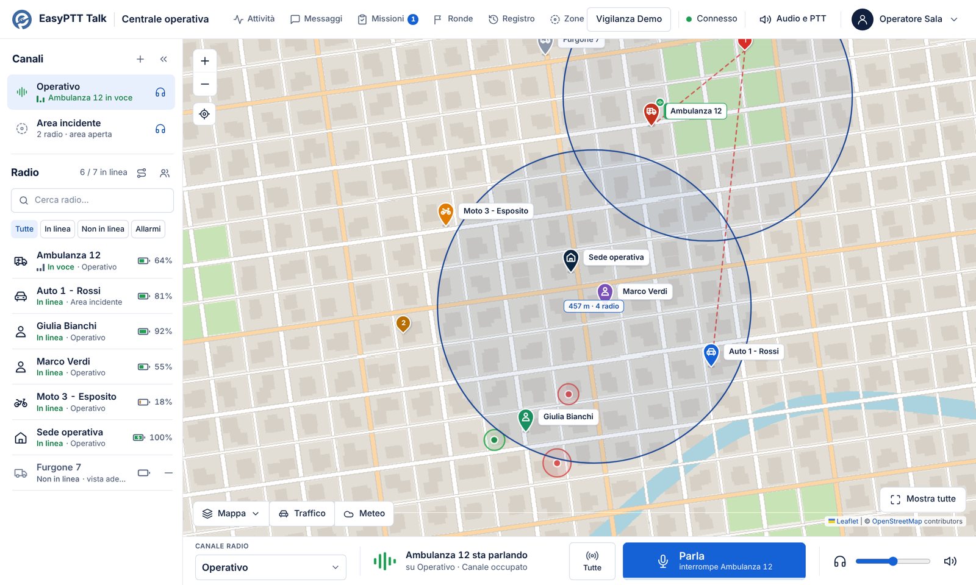Click the Tutte broadcast button

pyautogui.click(x=592, y=561)
